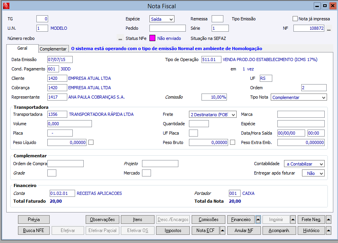The height and width of the screenshot is (243, 338).
Task: Click the arrow button beside Frete Neg.
Action: coord(329,220)
